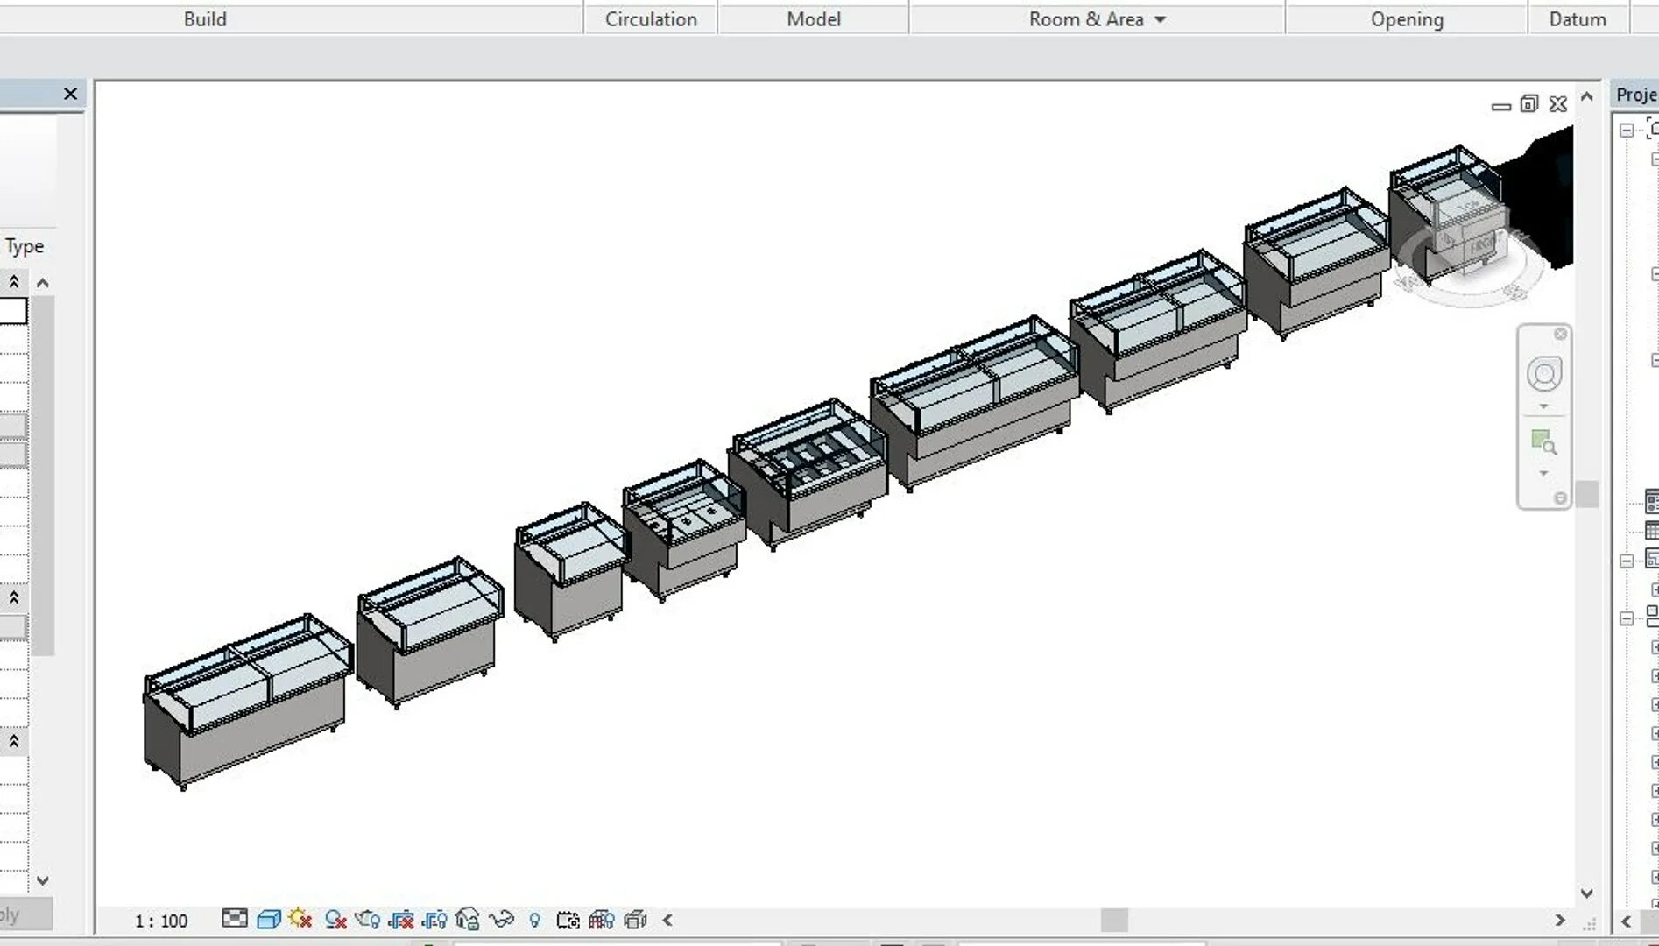
Task: Click the Legends icon in Project Browser
Action: pos(1652,502)
